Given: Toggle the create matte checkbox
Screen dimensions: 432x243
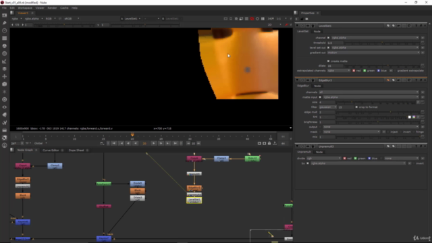Looking at the screenshot, I should pyautogui.click(x=329, y=61).
